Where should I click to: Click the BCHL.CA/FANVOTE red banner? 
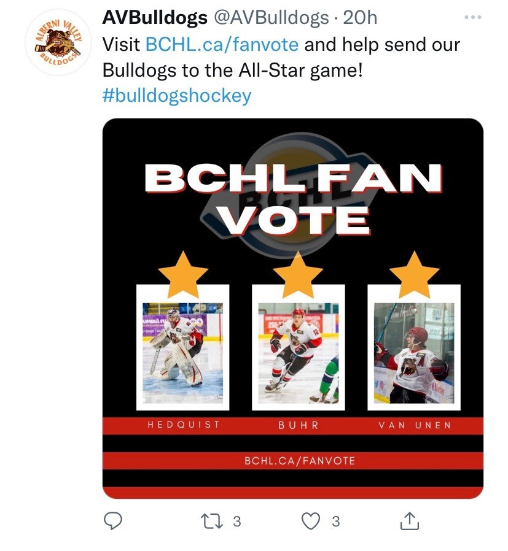click(x=293, y=461)
